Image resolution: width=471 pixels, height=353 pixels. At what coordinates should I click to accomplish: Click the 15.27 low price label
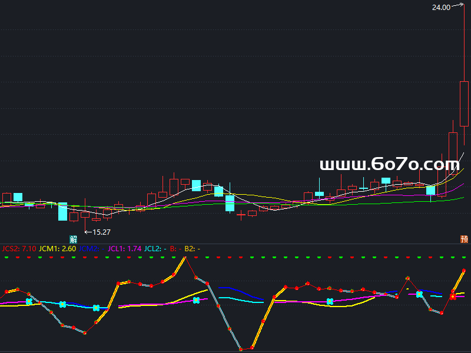tap(102, 232)
